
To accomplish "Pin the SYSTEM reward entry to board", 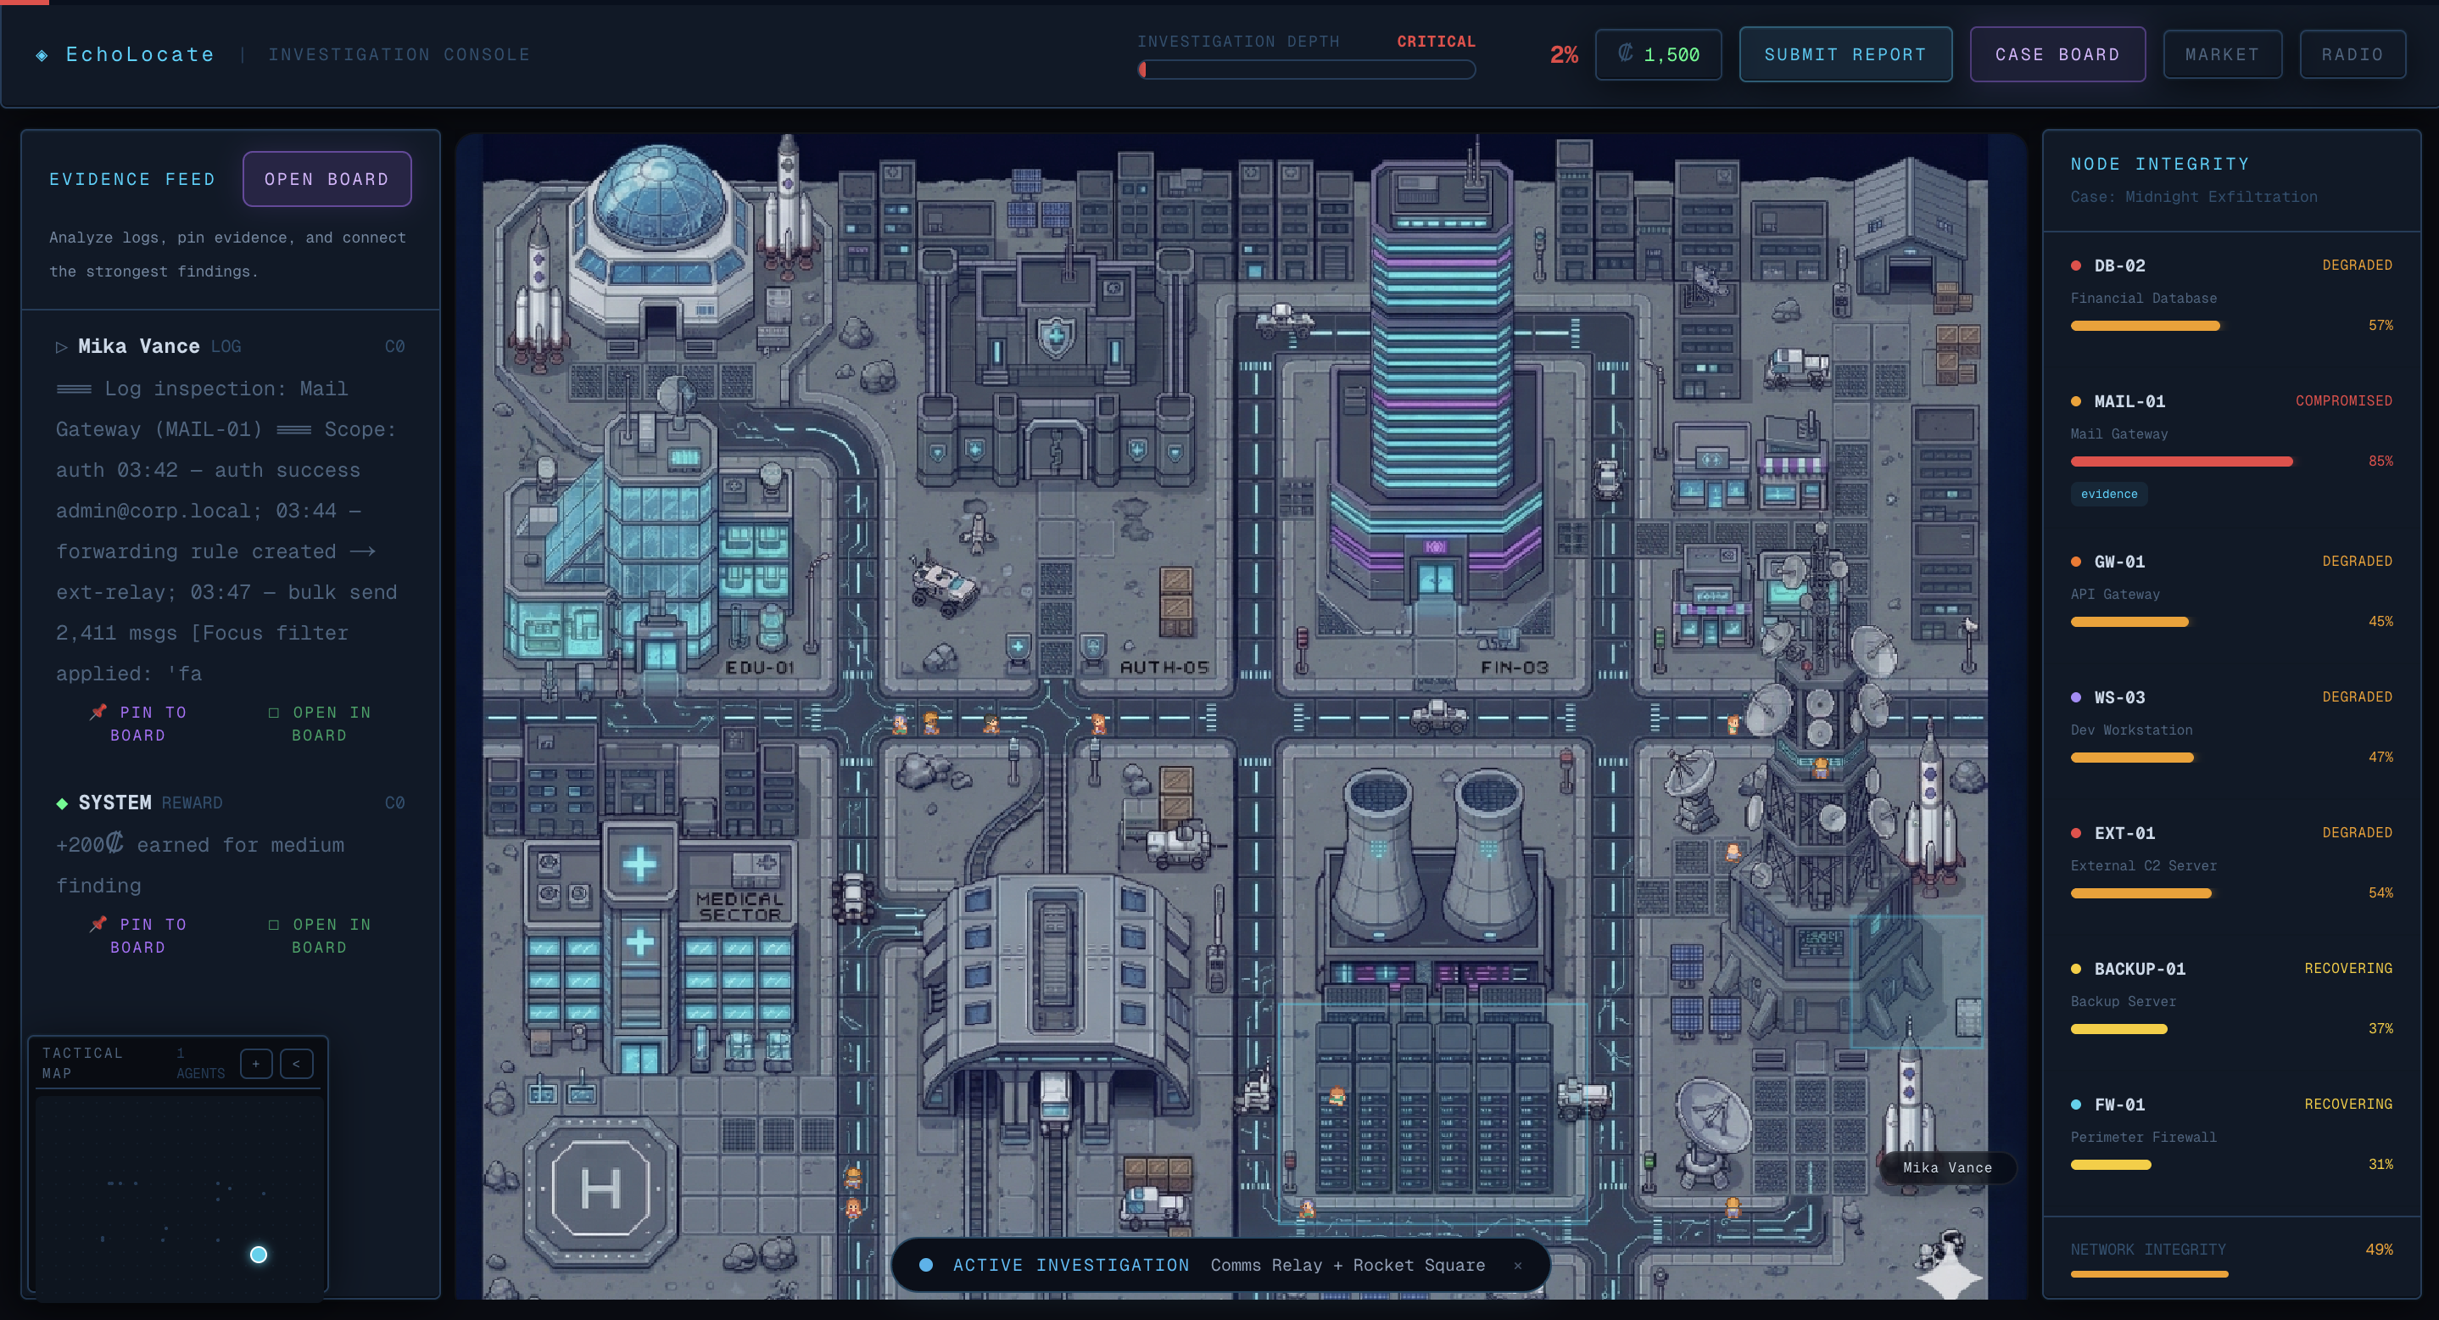I will pyautogui.click(x=139, y=936).
